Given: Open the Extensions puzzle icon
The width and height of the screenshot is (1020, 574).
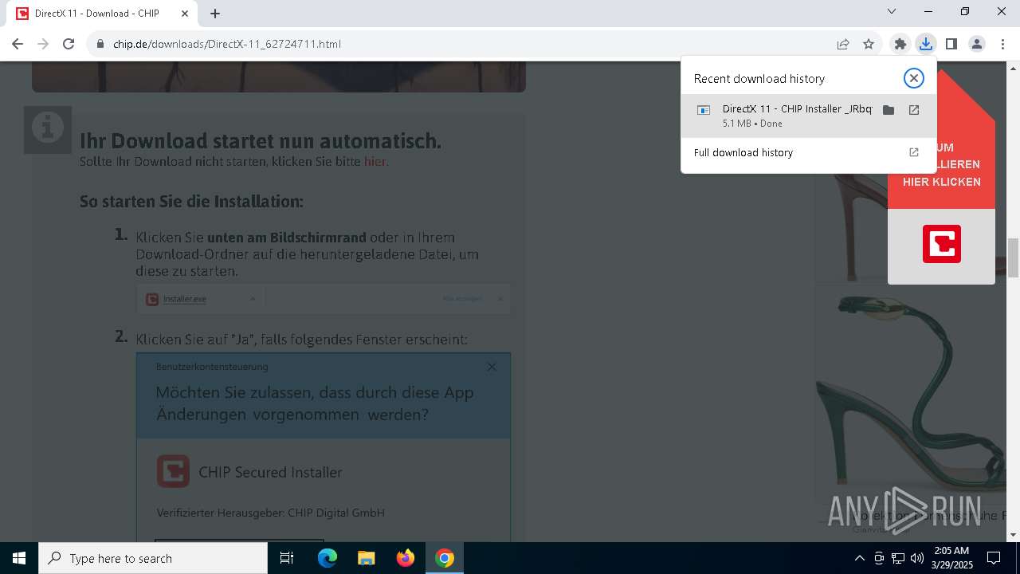Looking at the screenshot, I should [900, 44].
